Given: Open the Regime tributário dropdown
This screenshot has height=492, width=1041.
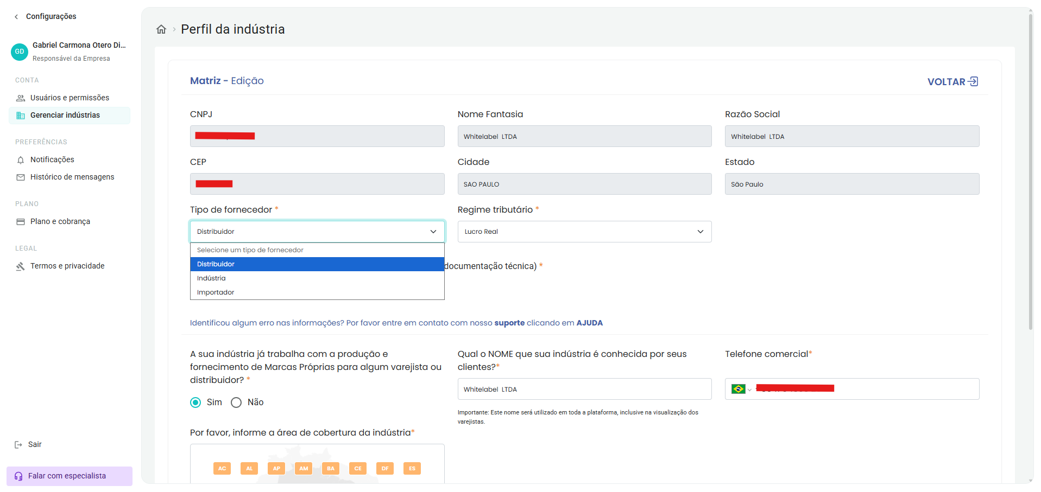Looking at the screenshot, I should [584, 232].
